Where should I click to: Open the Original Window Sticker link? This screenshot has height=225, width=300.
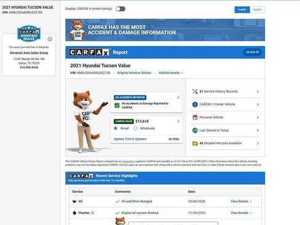pos(134,73)
